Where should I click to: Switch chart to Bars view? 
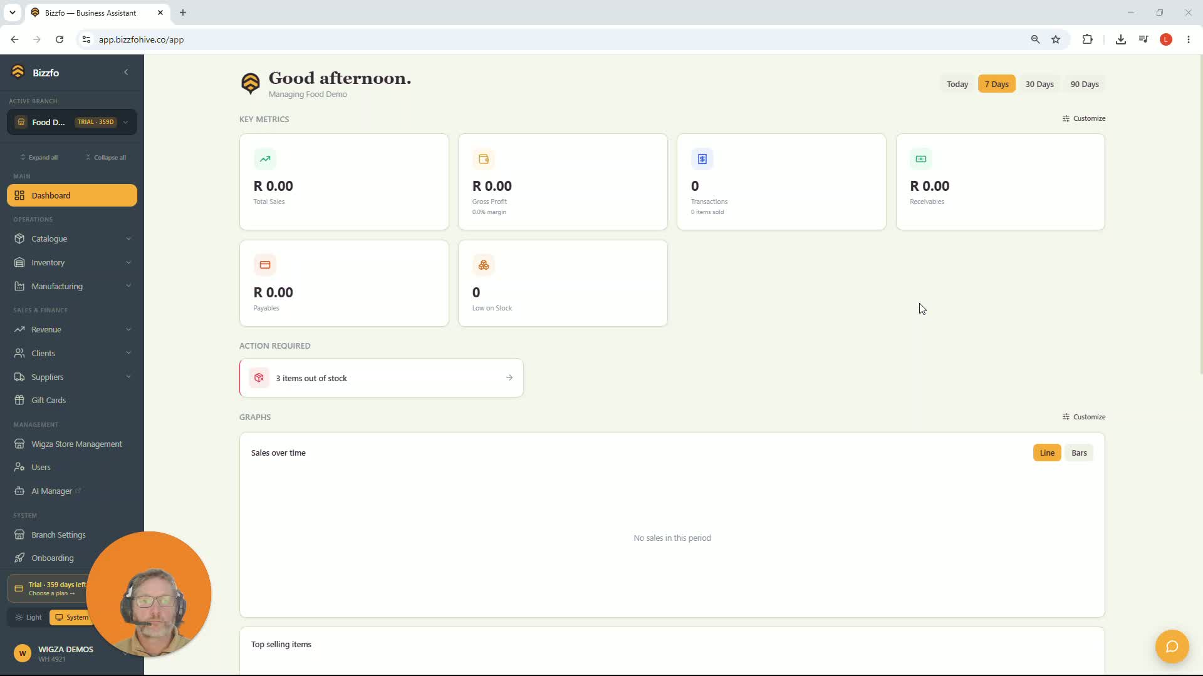click(1079, 453)
